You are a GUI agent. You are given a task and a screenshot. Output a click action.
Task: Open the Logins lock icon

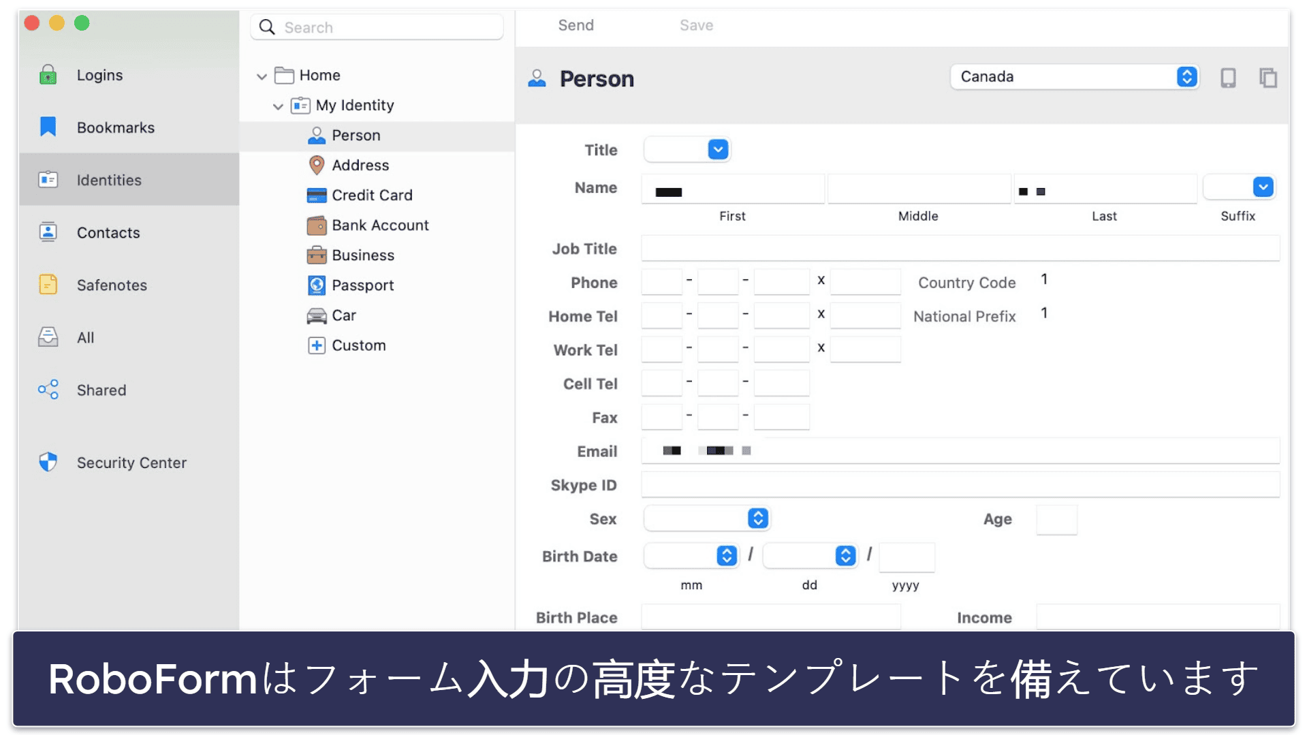[x=48, y=75]
